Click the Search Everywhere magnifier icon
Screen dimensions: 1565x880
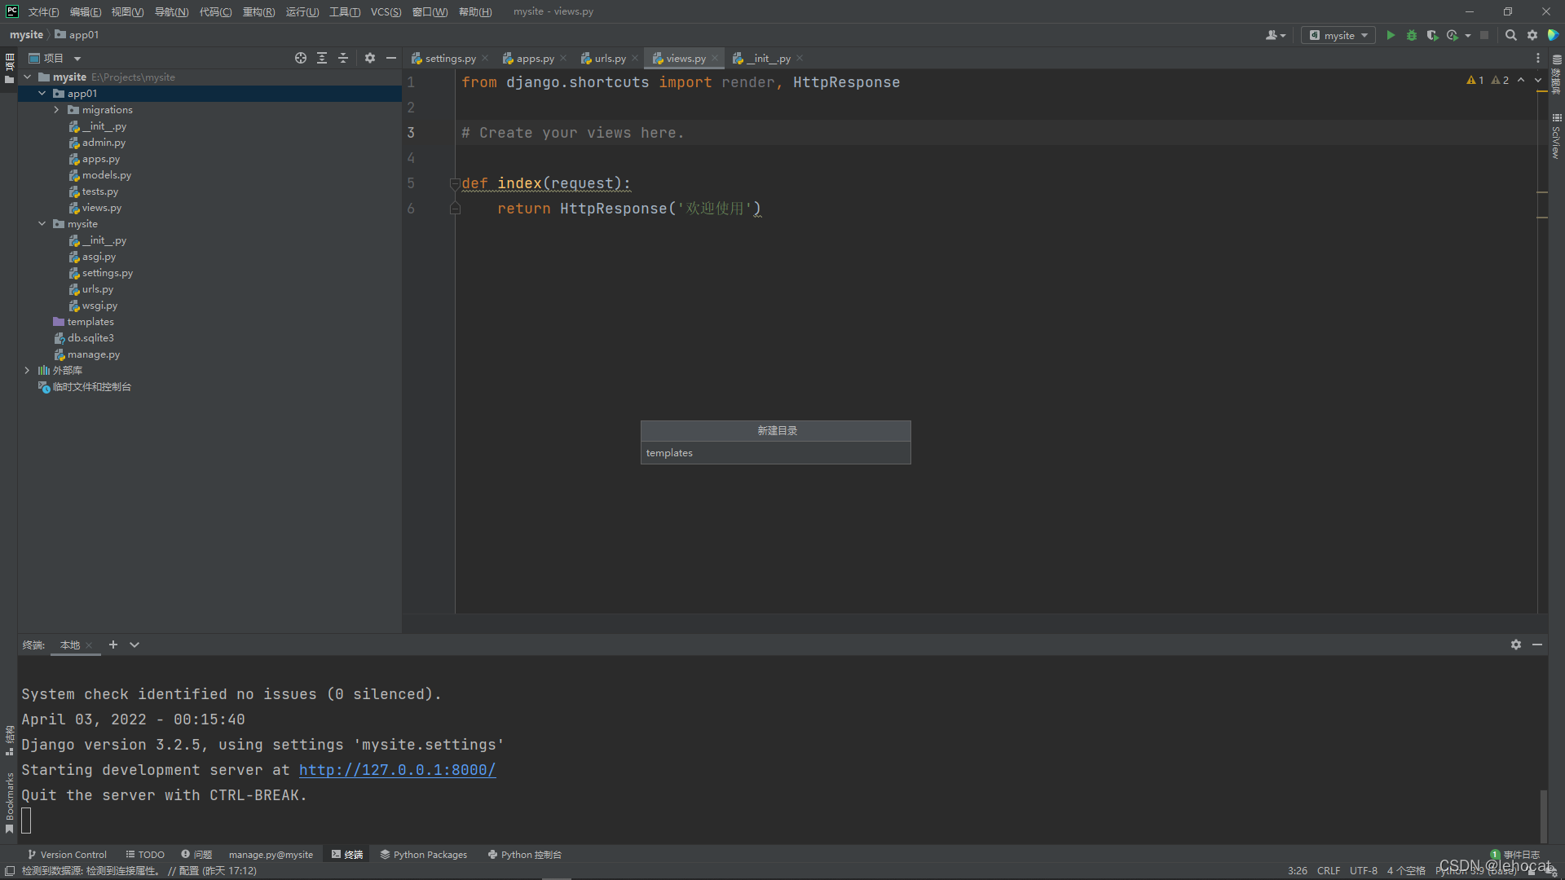coord(1510,35)
